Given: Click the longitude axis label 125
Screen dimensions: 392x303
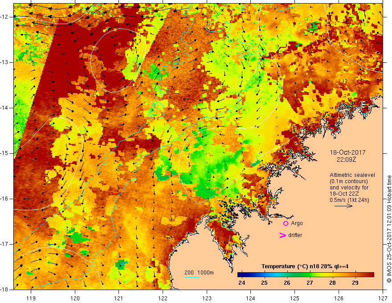Looking at the screenshot, I should (295, 298).
